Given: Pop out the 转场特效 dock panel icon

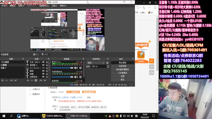Looking at the screenshot, I should click(108, 59).
